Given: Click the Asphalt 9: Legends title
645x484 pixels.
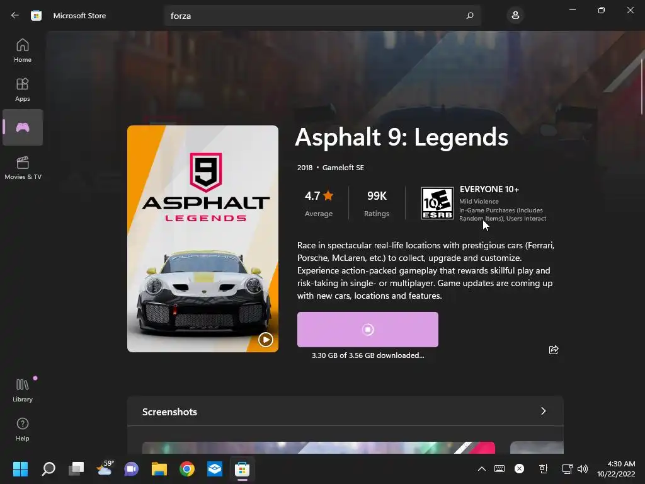Looking at the screenshot, I should click(x=401, y=137).
